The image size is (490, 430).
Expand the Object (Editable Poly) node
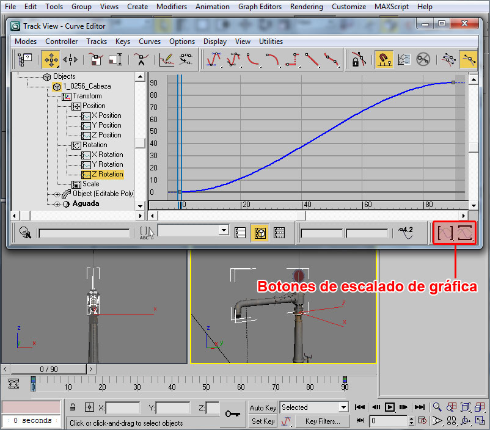click(x=57, y=194)
